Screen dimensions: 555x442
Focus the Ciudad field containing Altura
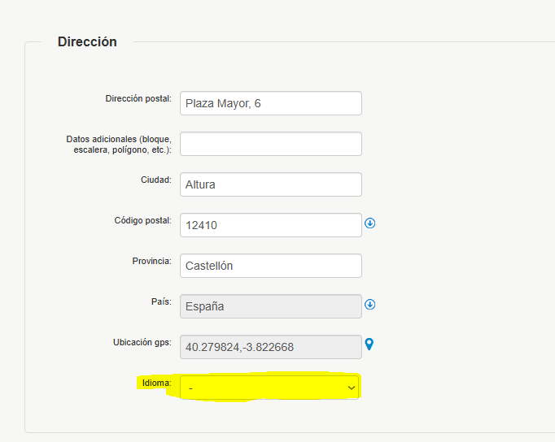click(271, 184)
